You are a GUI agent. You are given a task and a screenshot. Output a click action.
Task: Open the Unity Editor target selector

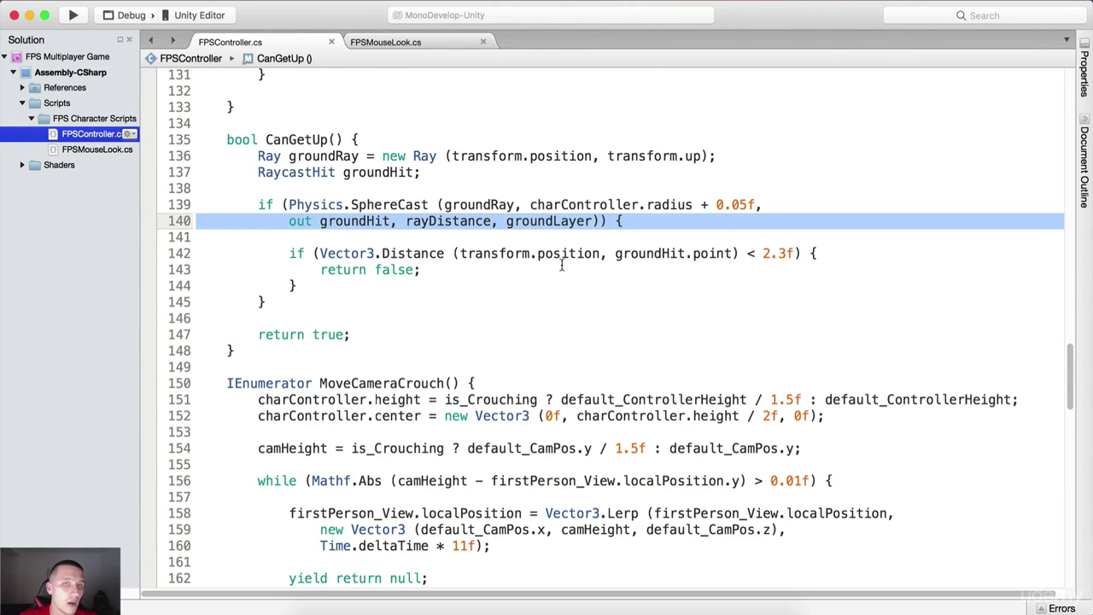pos(193,15)
